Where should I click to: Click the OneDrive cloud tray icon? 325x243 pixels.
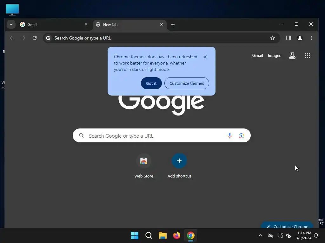(270, 235)
